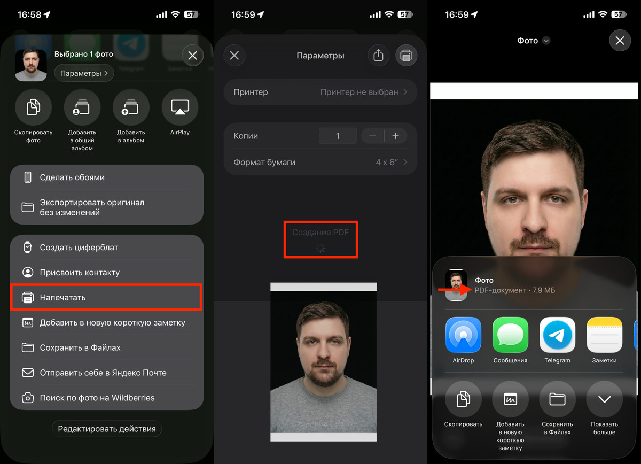This screenshot has width=641, height=464.
Task: Tap the AirPlay icon
Action: [180, 107]
